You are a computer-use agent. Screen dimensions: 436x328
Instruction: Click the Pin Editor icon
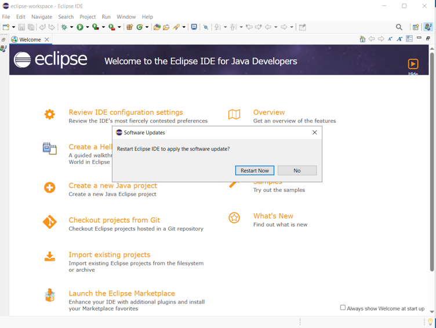[303, 27]
